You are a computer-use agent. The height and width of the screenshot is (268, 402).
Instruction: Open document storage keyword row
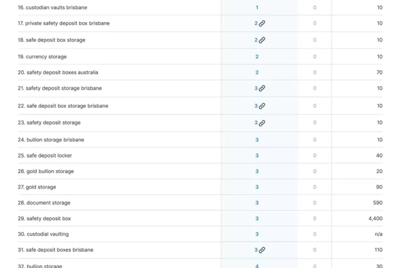(x=48, y=203)
